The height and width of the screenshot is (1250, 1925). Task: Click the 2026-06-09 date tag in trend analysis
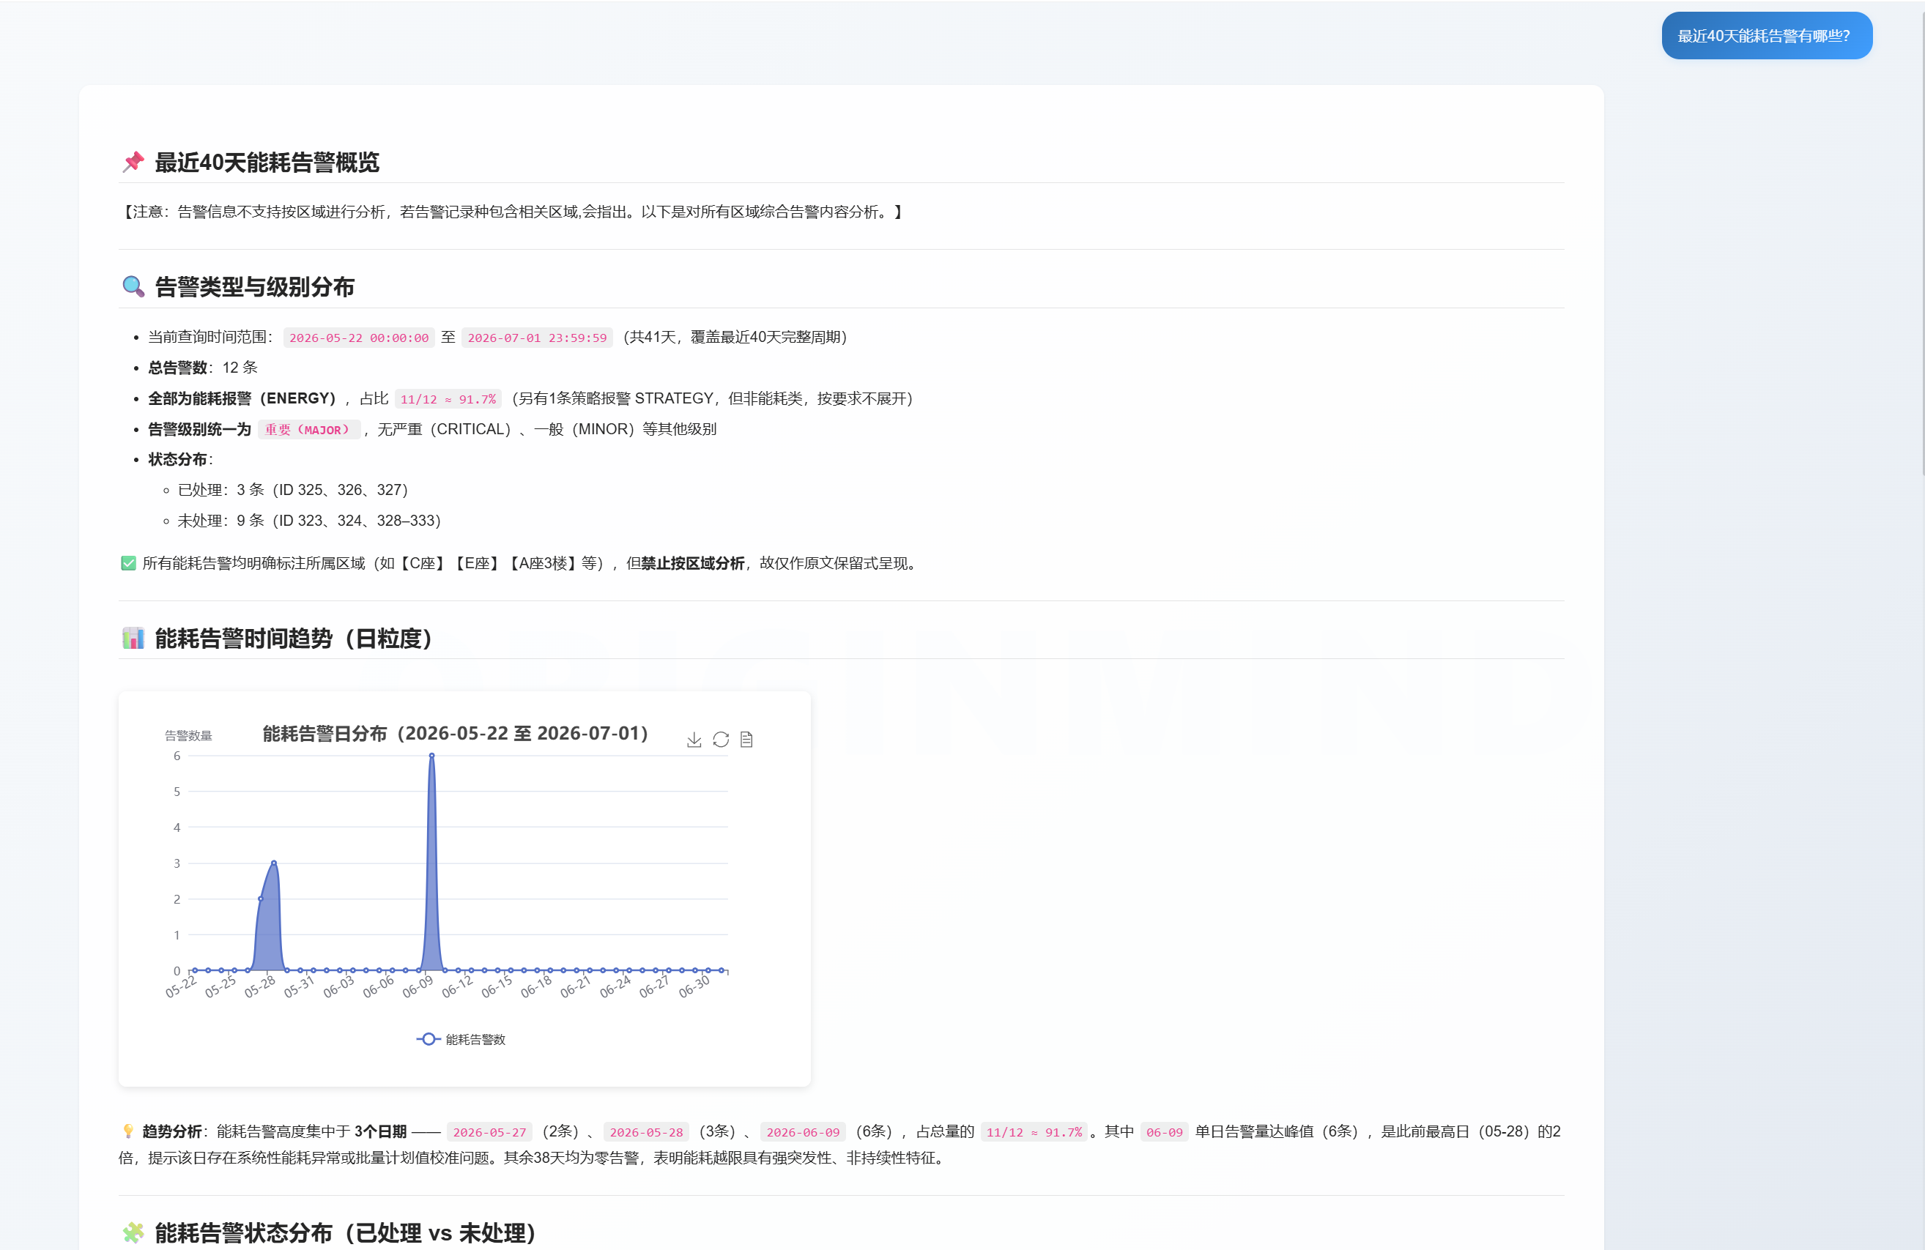click(x=803, y=1132)
